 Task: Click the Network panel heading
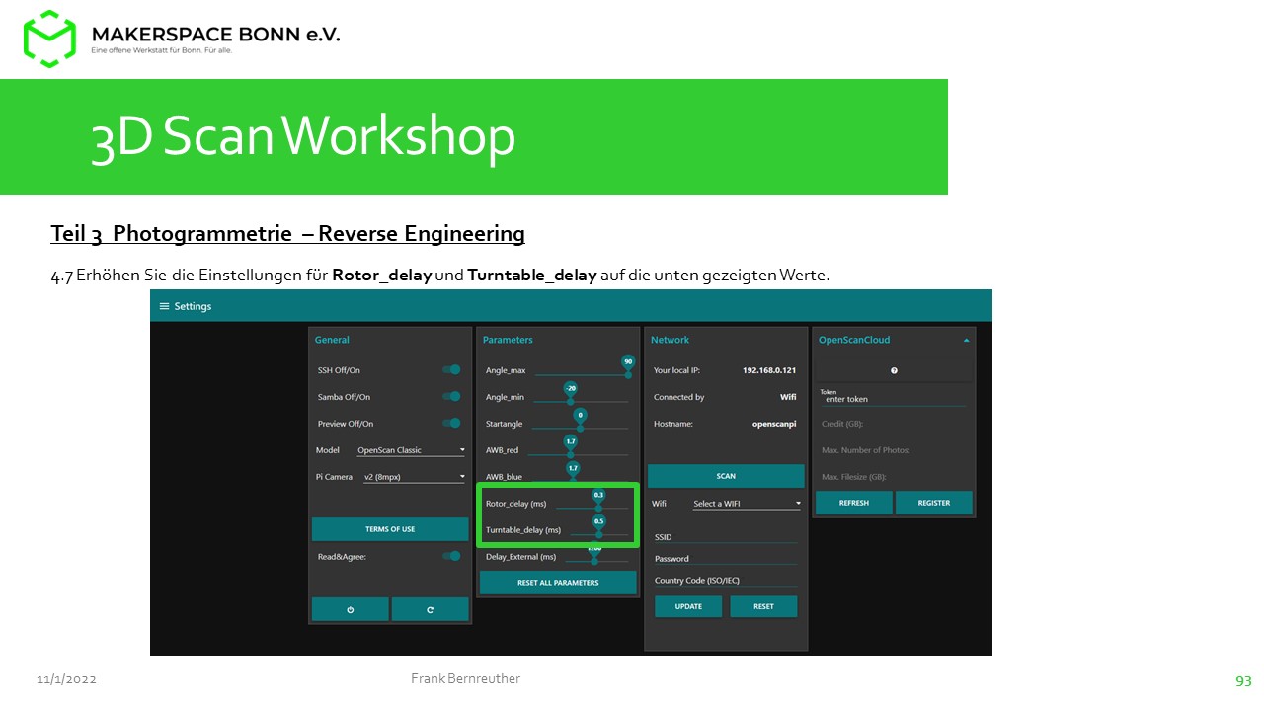[x=670, y=340]
